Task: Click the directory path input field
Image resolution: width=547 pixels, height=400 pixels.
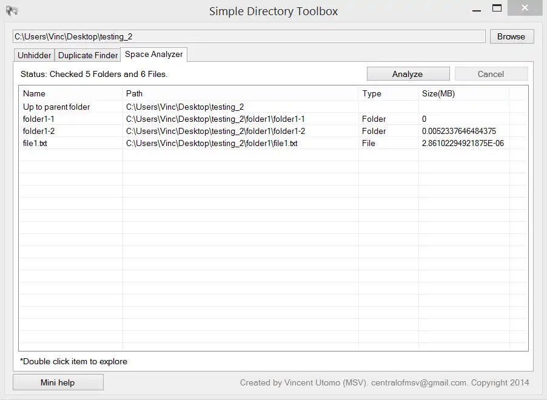Action: 249,36
